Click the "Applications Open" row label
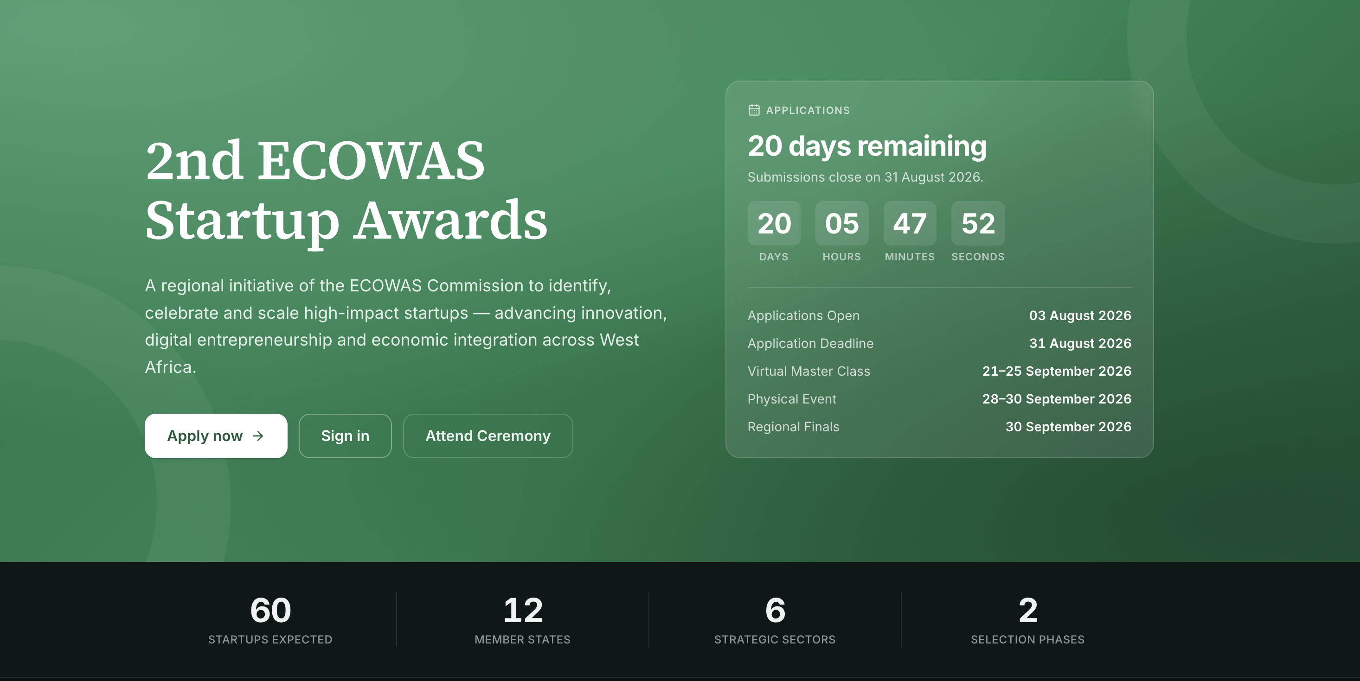 [803, 316]
